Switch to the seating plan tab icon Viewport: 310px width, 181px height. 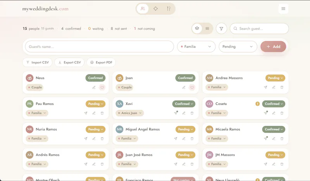(156, 9)
